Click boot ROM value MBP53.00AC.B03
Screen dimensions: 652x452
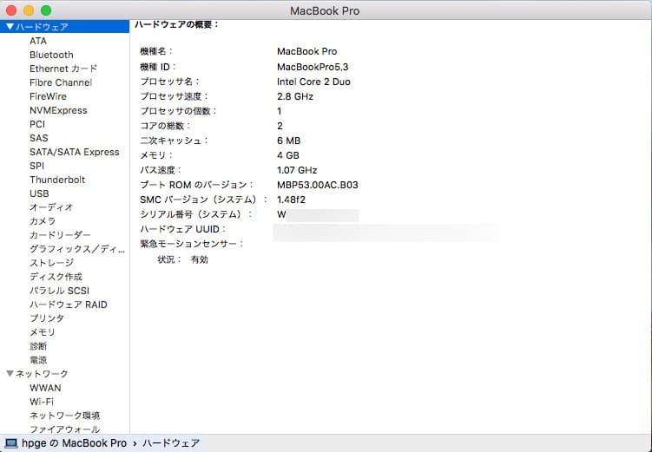click(x=318, y=185)
